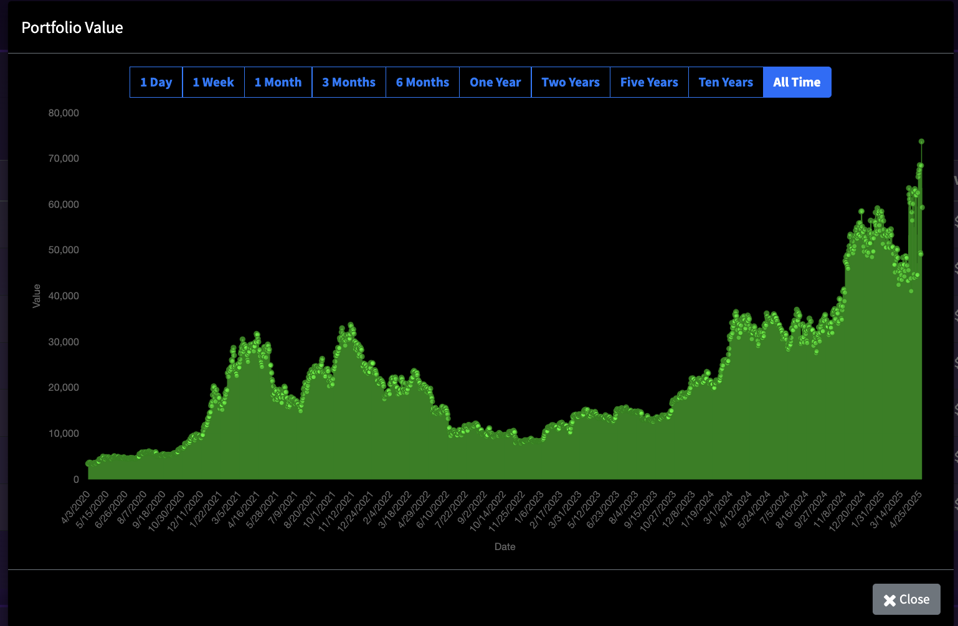This screenshot has width=958, height=626.
Task: Show the 1 Month range
Action: click(278, 82)
